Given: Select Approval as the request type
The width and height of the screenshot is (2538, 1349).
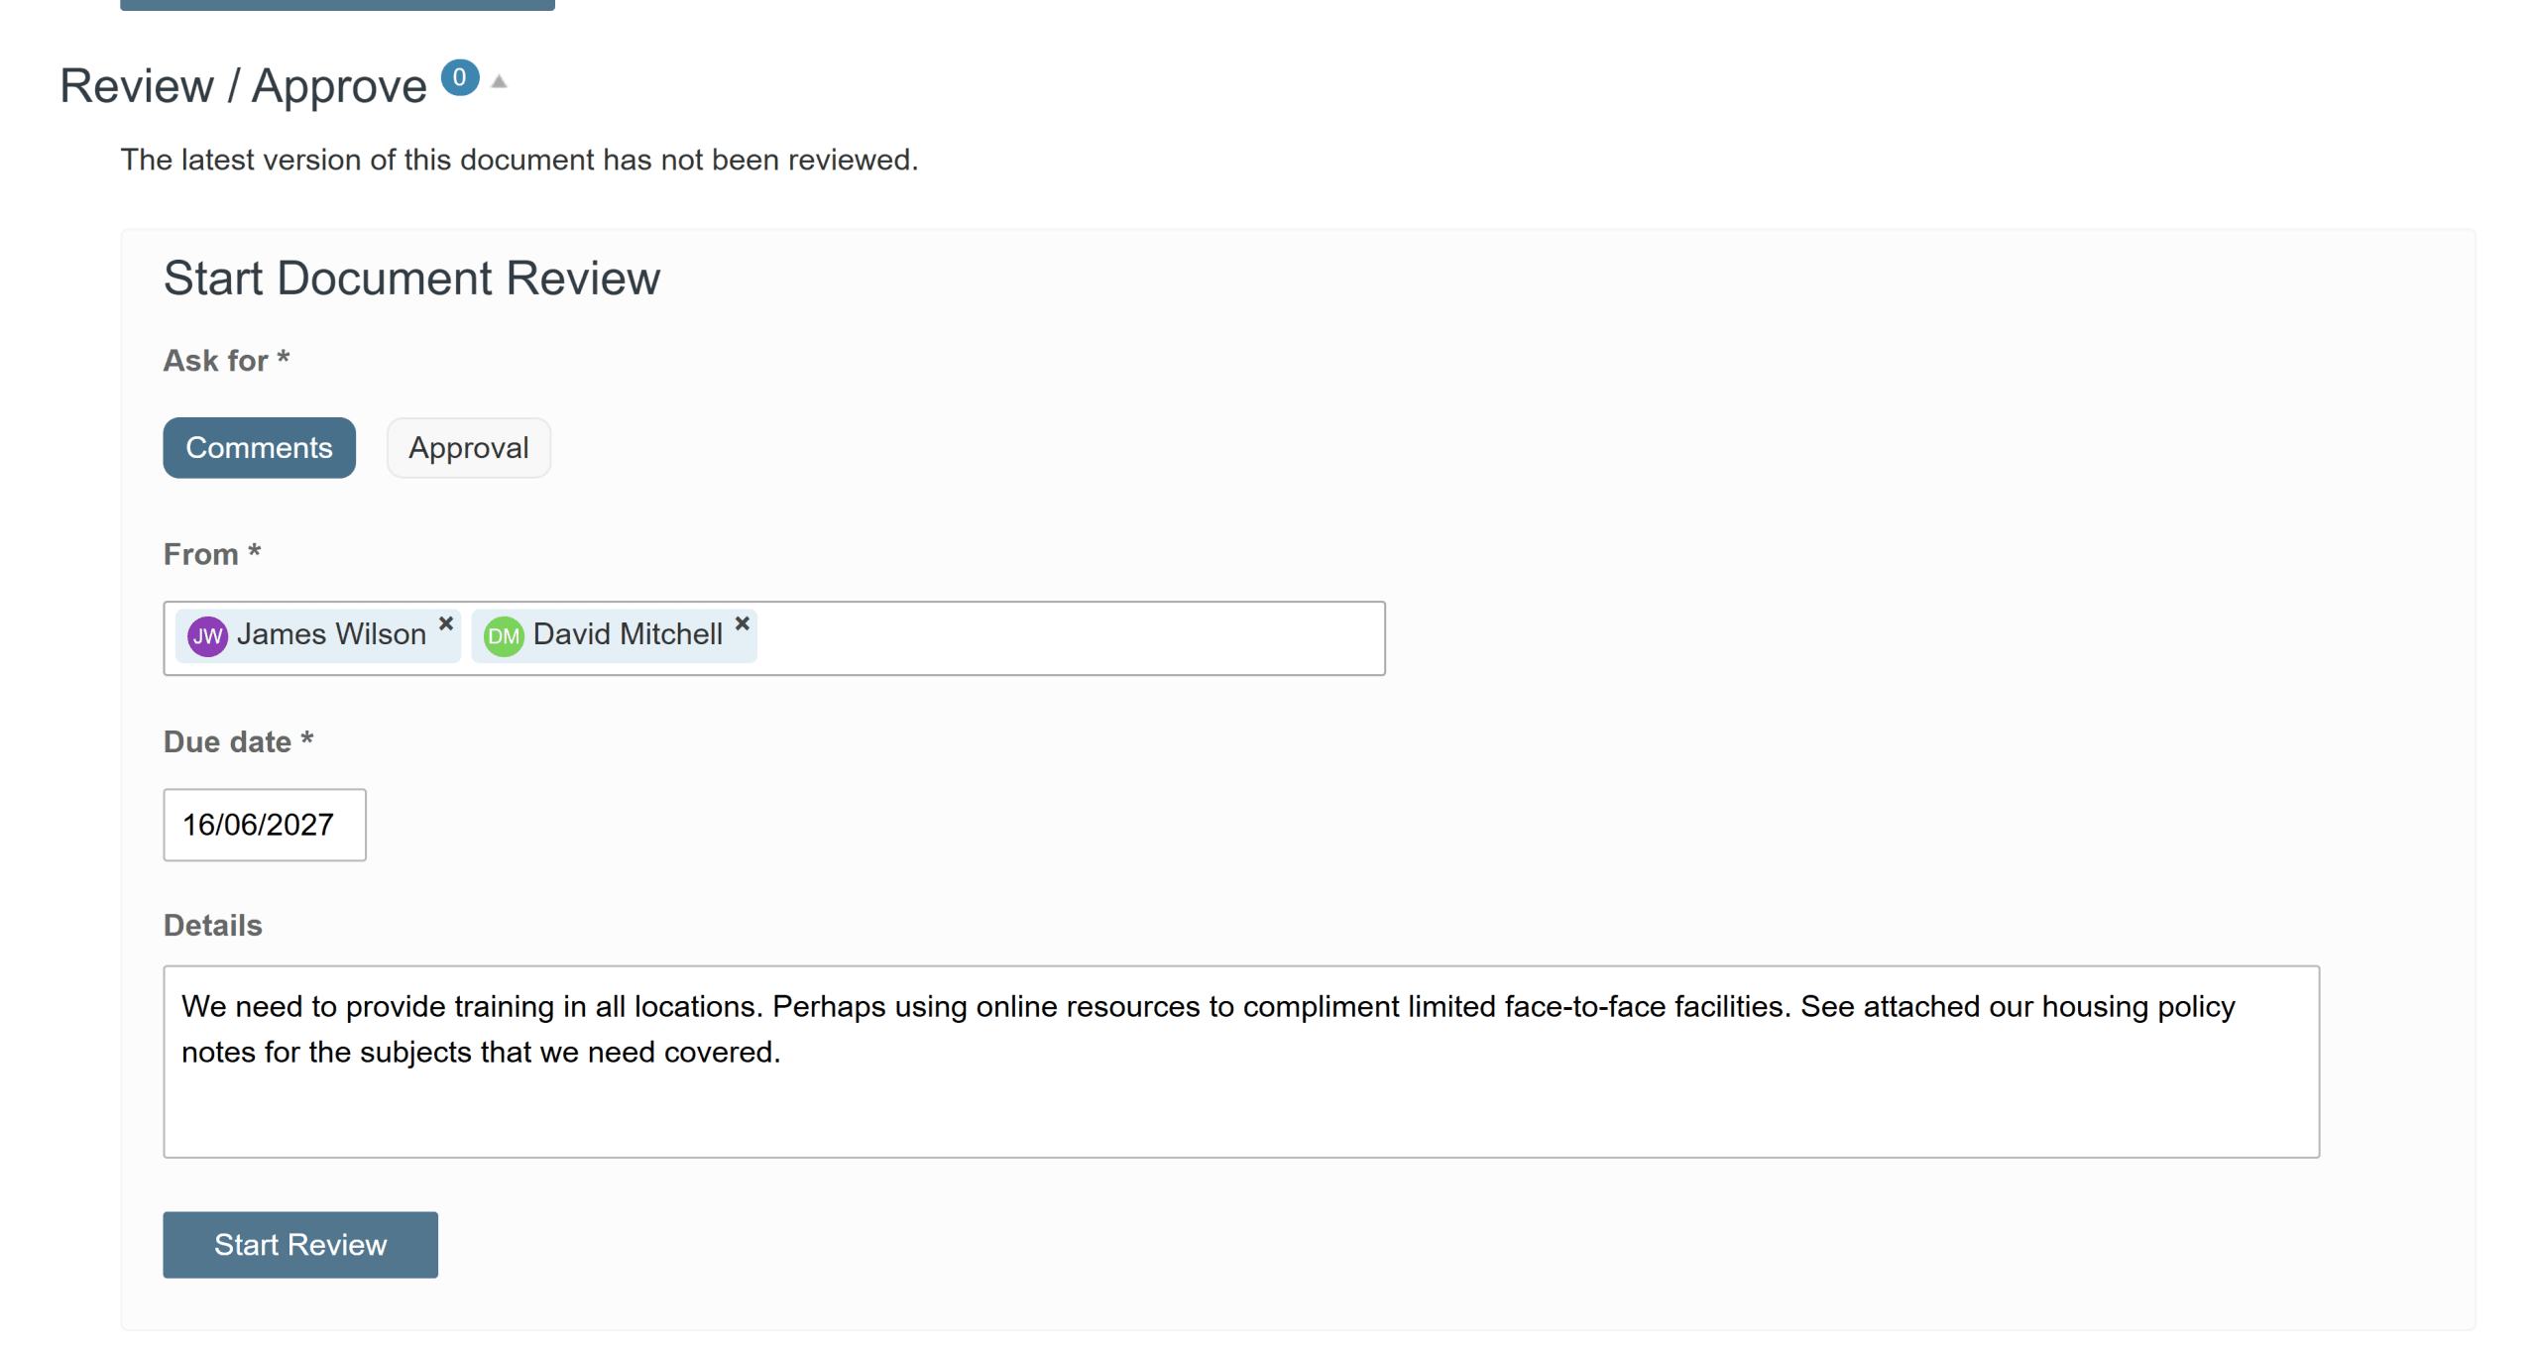Looking at the screenshot, I should 468,448.
